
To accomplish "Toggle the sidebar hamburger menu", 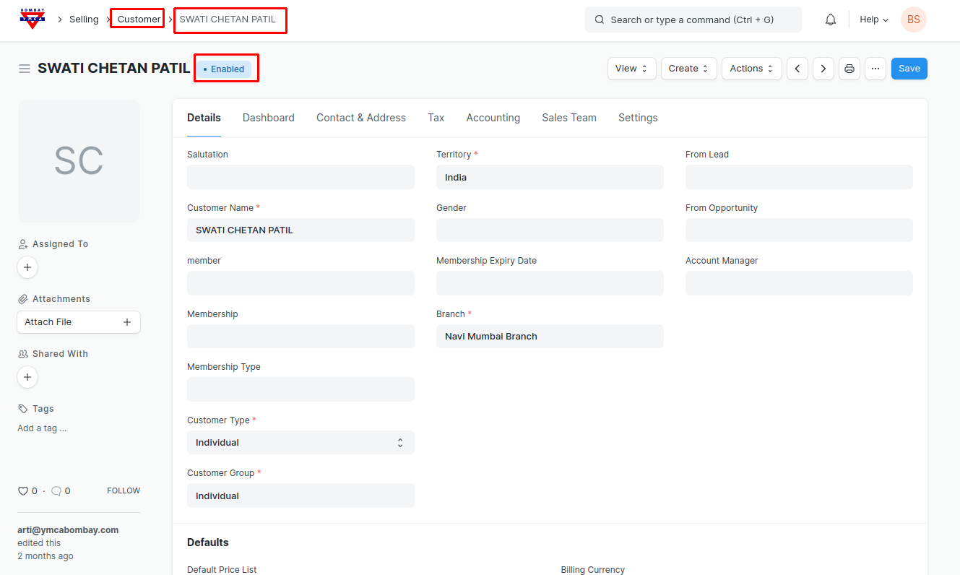I will point(25,69).
